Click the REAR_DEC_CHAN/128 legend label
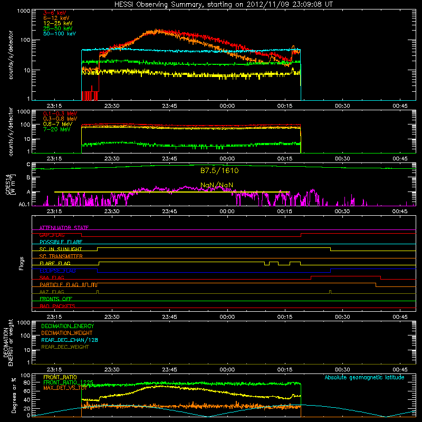The width and height of the screenshot is (422, 422). tap(70, 340)
